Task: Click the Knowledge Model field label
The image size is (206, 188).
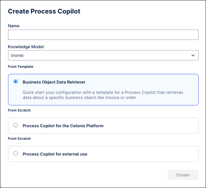Action: pos(26,47)
